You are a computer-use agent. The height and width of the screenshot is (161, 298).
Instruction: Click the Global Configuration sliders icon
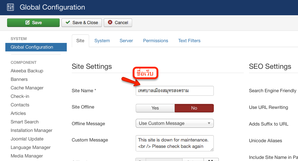point(10,7)
